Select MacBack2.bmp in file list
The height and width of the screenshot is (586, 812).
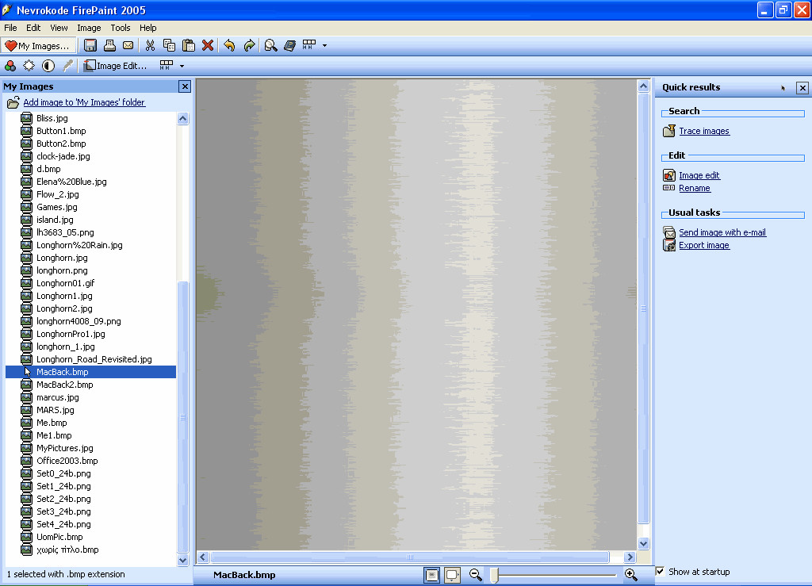(x=65, y=385)
